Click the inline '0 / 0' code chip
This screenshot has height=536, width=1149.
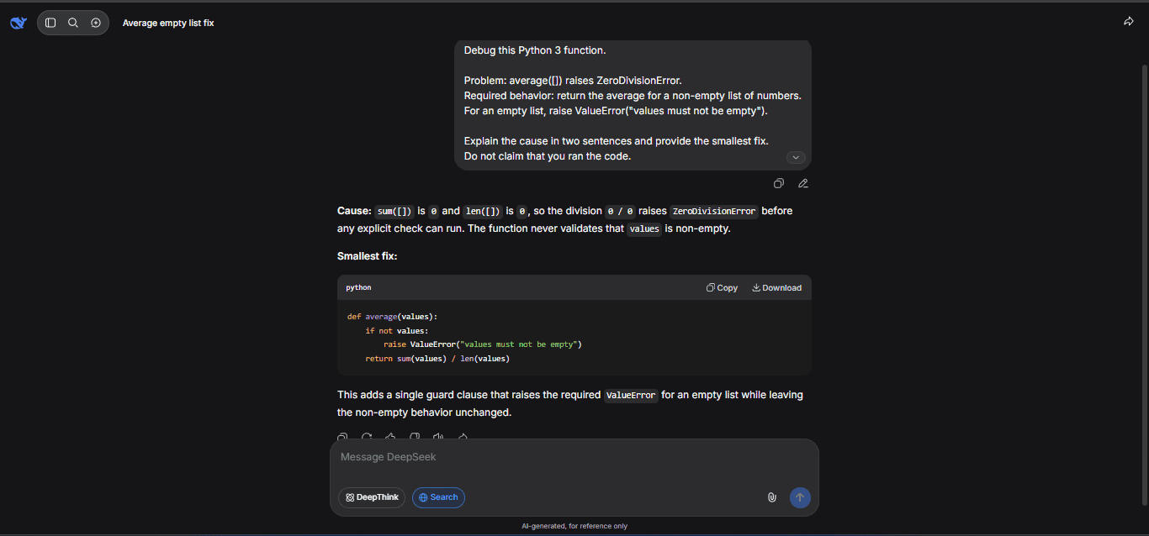[620, 211]
